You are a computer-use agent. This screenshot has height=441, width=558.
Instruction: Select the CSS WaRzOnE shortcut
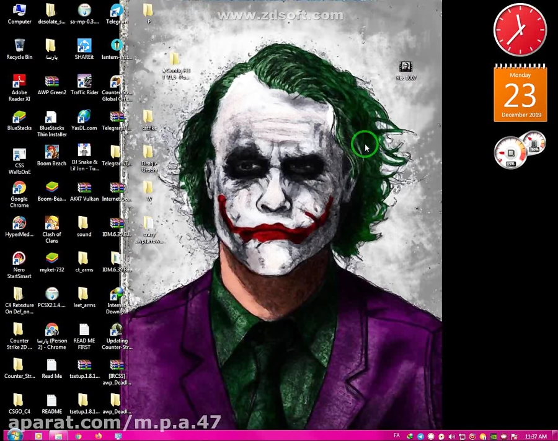click(x=19, y=161)
